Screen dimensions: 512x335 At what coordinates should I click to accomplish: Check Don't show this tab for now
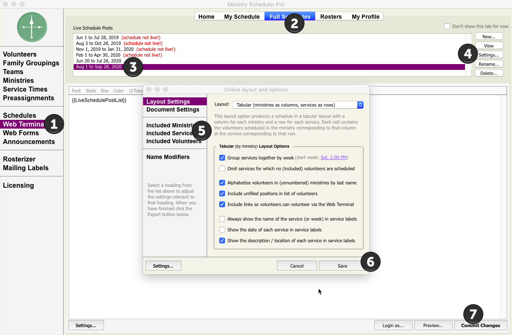pos(447,26)
